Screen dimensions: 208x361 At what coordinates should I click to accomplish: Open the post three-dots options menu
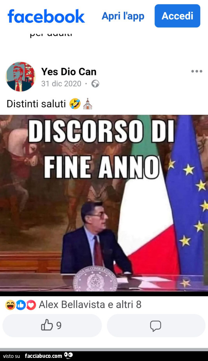pos(197,71)
